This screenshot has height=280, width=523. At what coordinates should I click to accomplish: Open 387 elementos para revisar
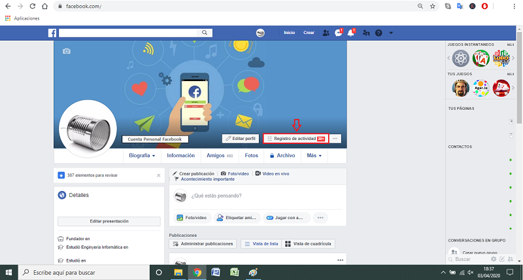92,175
